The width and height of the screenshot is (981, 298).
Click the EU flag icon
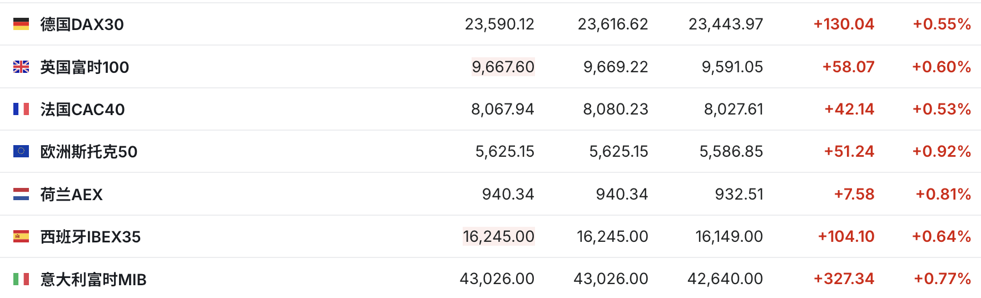tap(21, 151)
